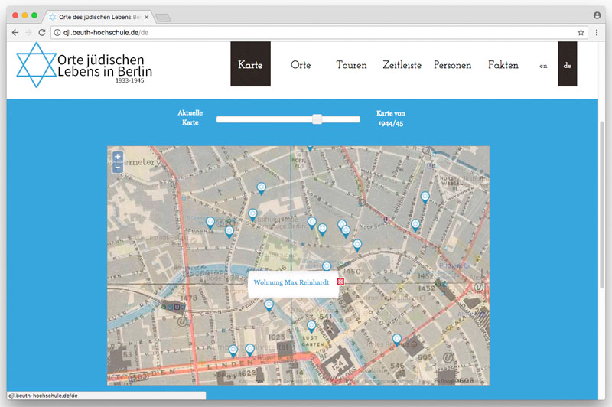Focus the browser address bar

(306, 33)
